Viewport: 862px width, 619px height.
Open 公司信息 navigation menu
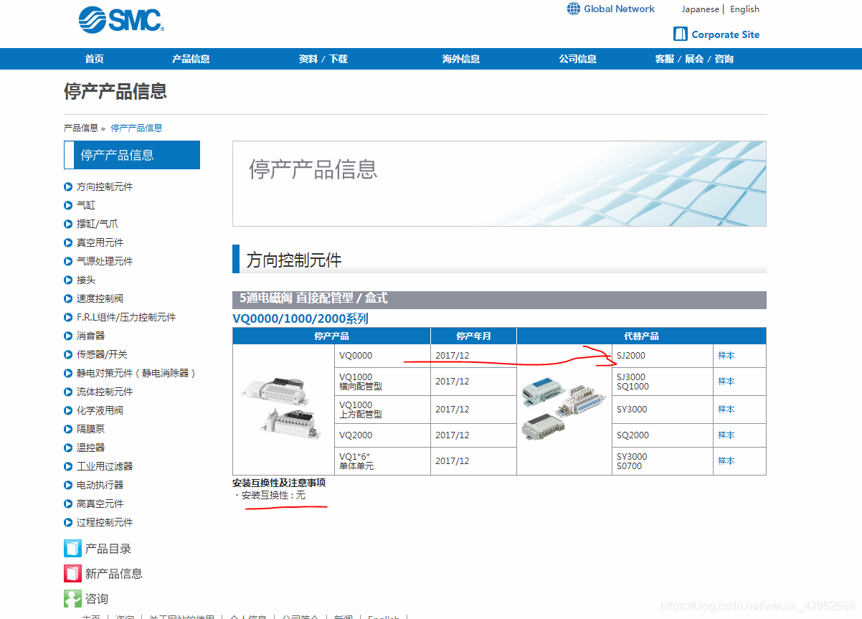click(x=578, y=59)
